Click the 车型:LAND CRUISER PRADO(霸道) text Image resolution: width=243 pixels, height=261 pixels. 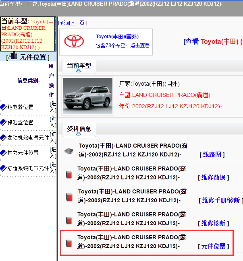[x=164, y=95]
